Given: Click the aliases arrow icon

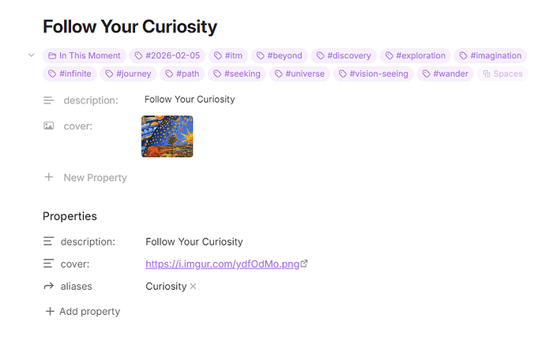Looking at the screenshot, I should pyautogui.click(x=49, y=286).
